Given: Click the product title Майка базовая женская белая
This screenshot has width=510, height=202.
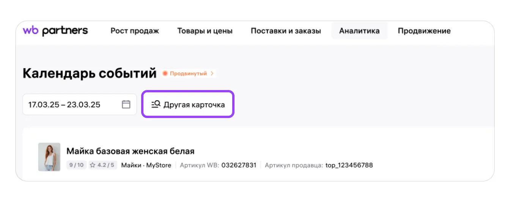Looking at the screenshot, I should pyautogui.click(x=130, y=151).
